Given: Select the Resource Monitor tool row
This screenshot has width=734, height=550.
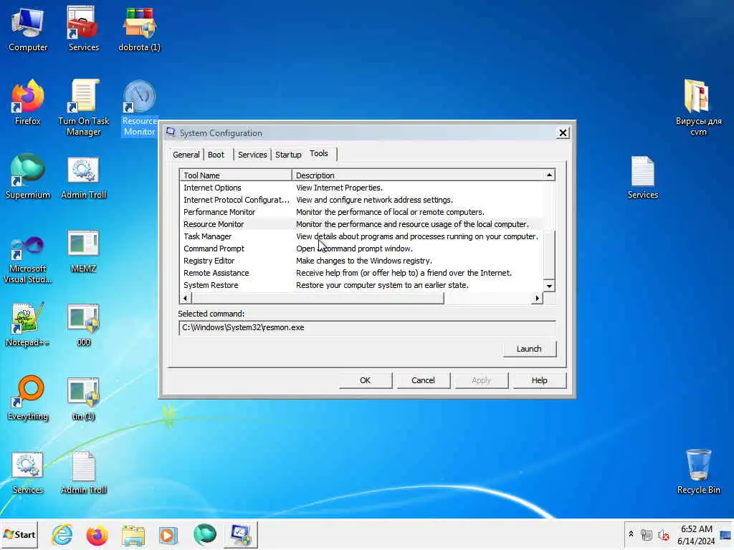Looking at the screenshot, I should coord(361,224).
